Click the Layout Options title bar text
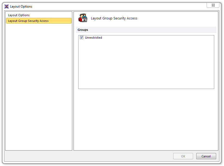Screen dimensions: 224x166 coord(21,6)
